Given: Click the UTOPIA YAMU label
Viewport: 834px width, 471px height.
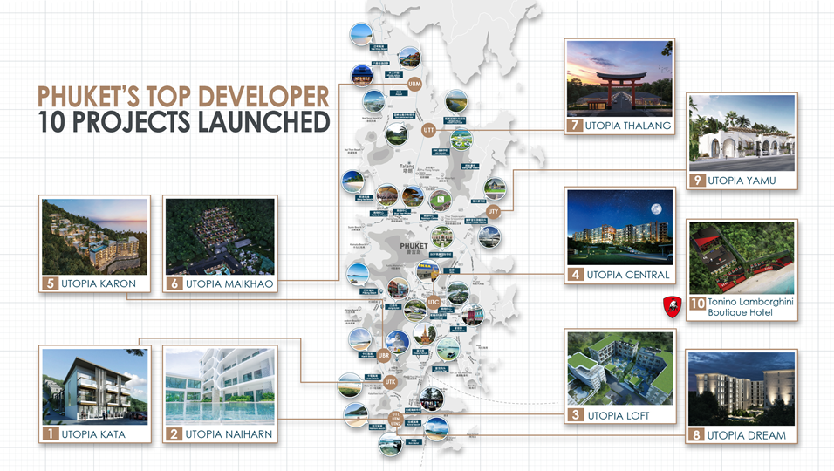Looking at the screenshot, I should point(742,181).
